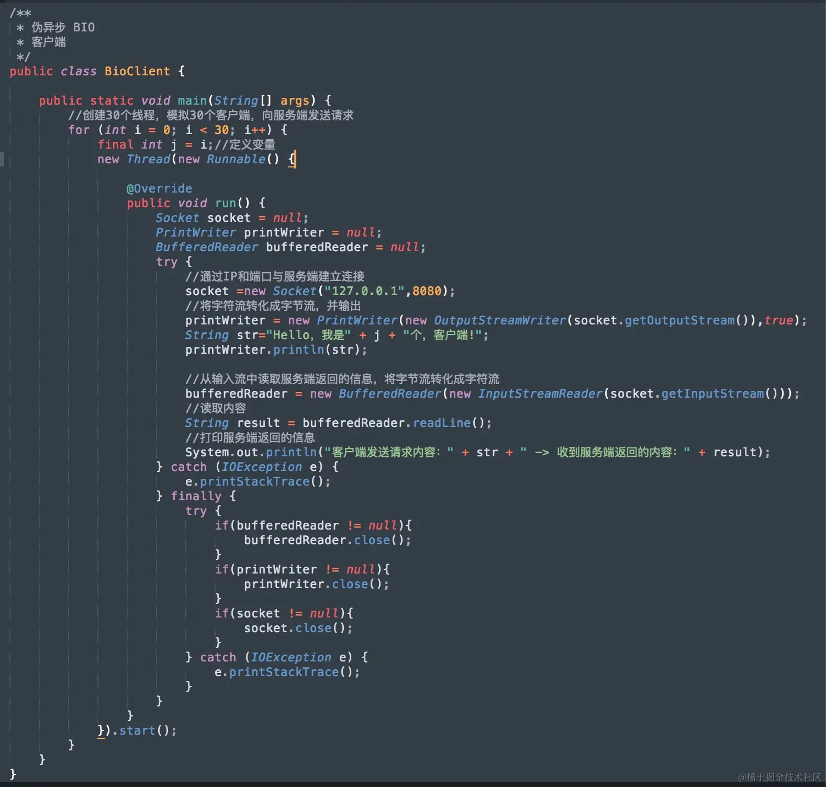
Task: Click bufferedReader.close() call
Action: [x=328, y=540]
